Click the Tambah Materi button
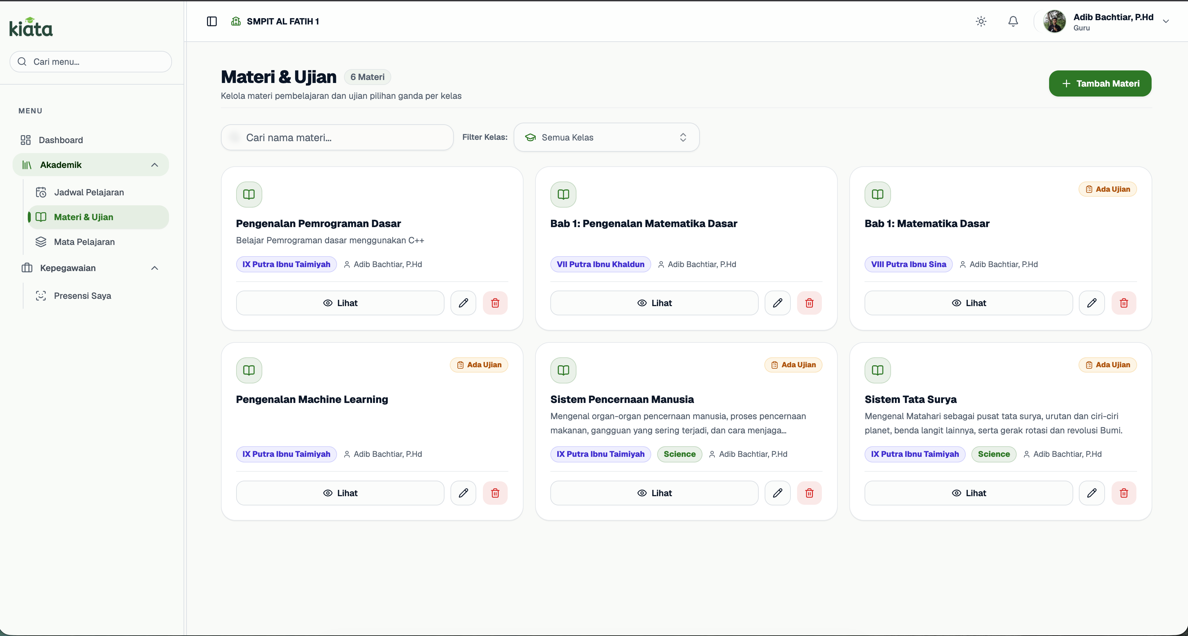The image size is (1188, 636). click(x=1100, y=83)
